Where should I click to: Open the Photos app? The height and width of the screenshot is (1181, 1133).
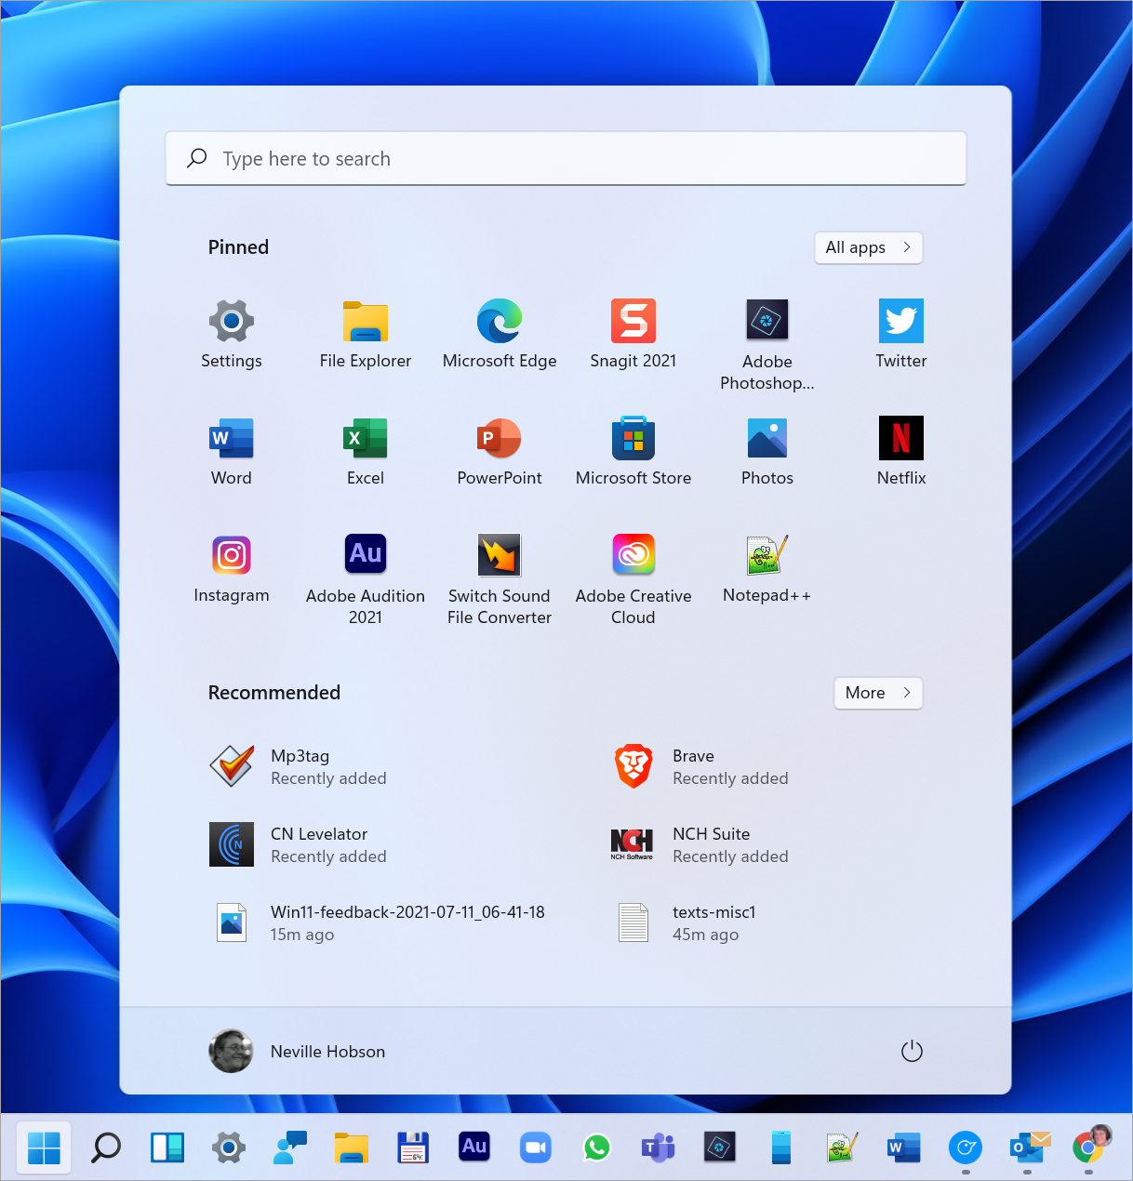pyautogui.click(x=767, y=452)
